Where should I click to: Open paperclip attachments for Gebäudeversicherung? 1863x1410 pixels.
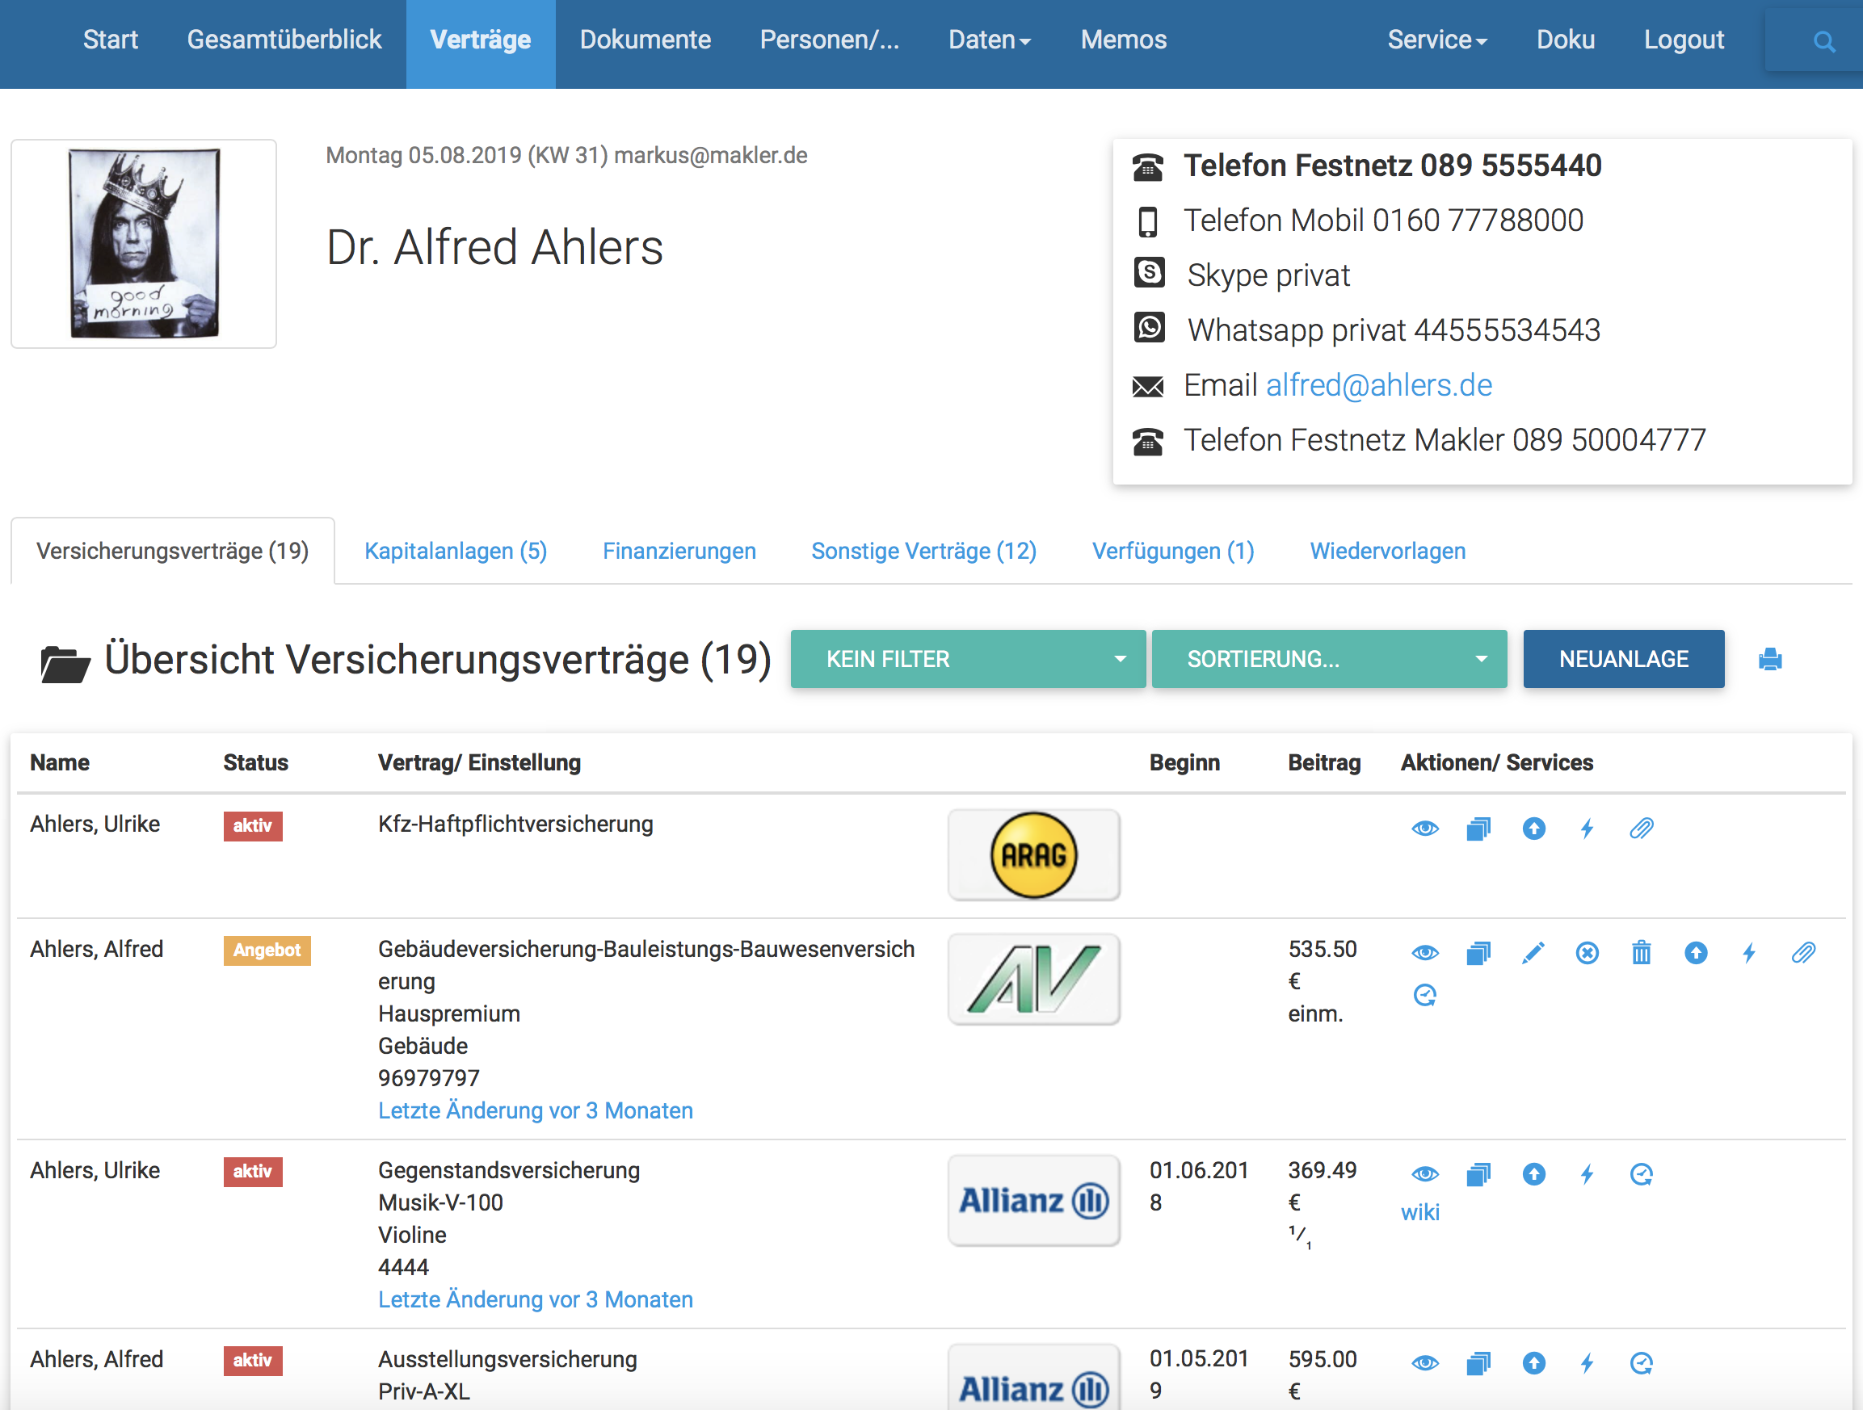click(x=1803, y=953)
